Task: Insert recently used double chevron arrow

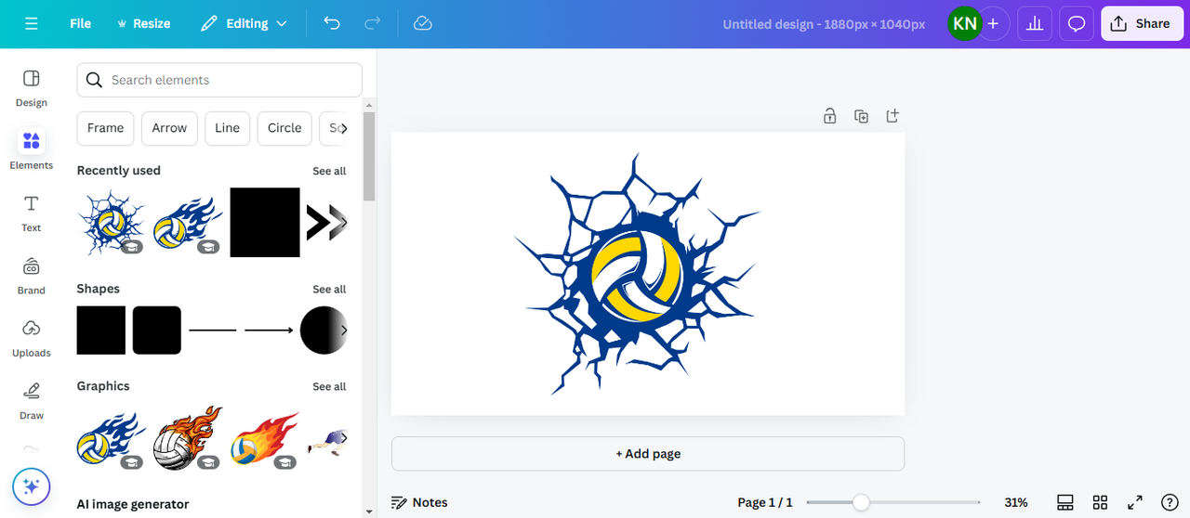Action: point(324,222)
